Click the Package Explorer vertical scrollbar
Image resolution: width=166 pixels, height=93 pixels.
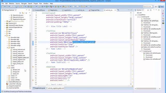pyautogui.click(x=30, y=60)
